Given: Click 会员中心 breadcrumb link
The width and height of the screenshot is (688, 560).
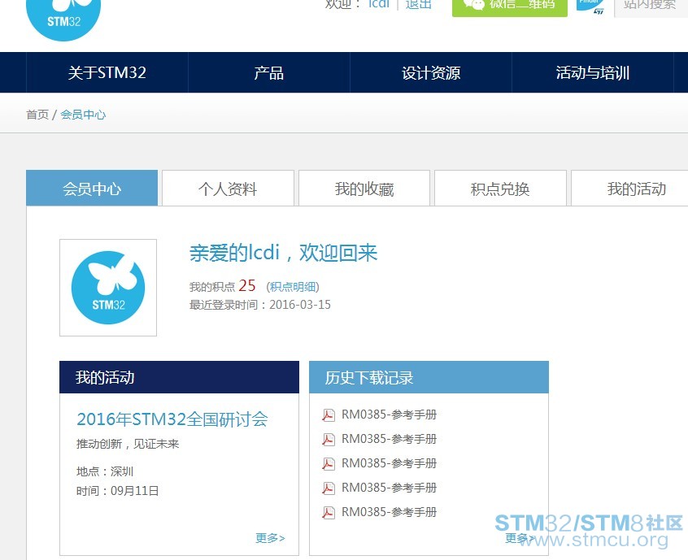Looking at the screenshot, I should [83, 115].
